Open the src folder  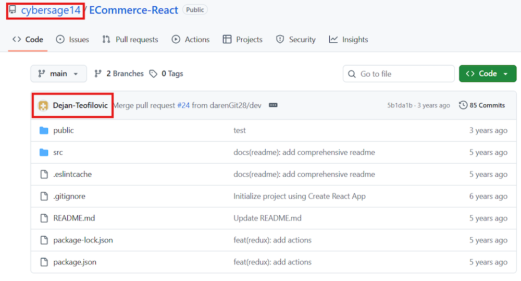[x=58, y=152]
